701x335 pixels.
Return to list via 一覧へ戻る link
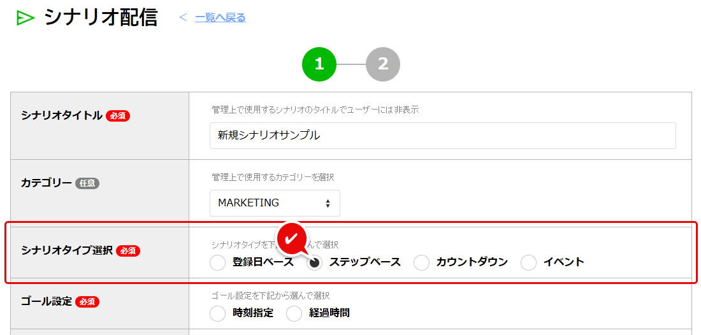click(220, 18)
